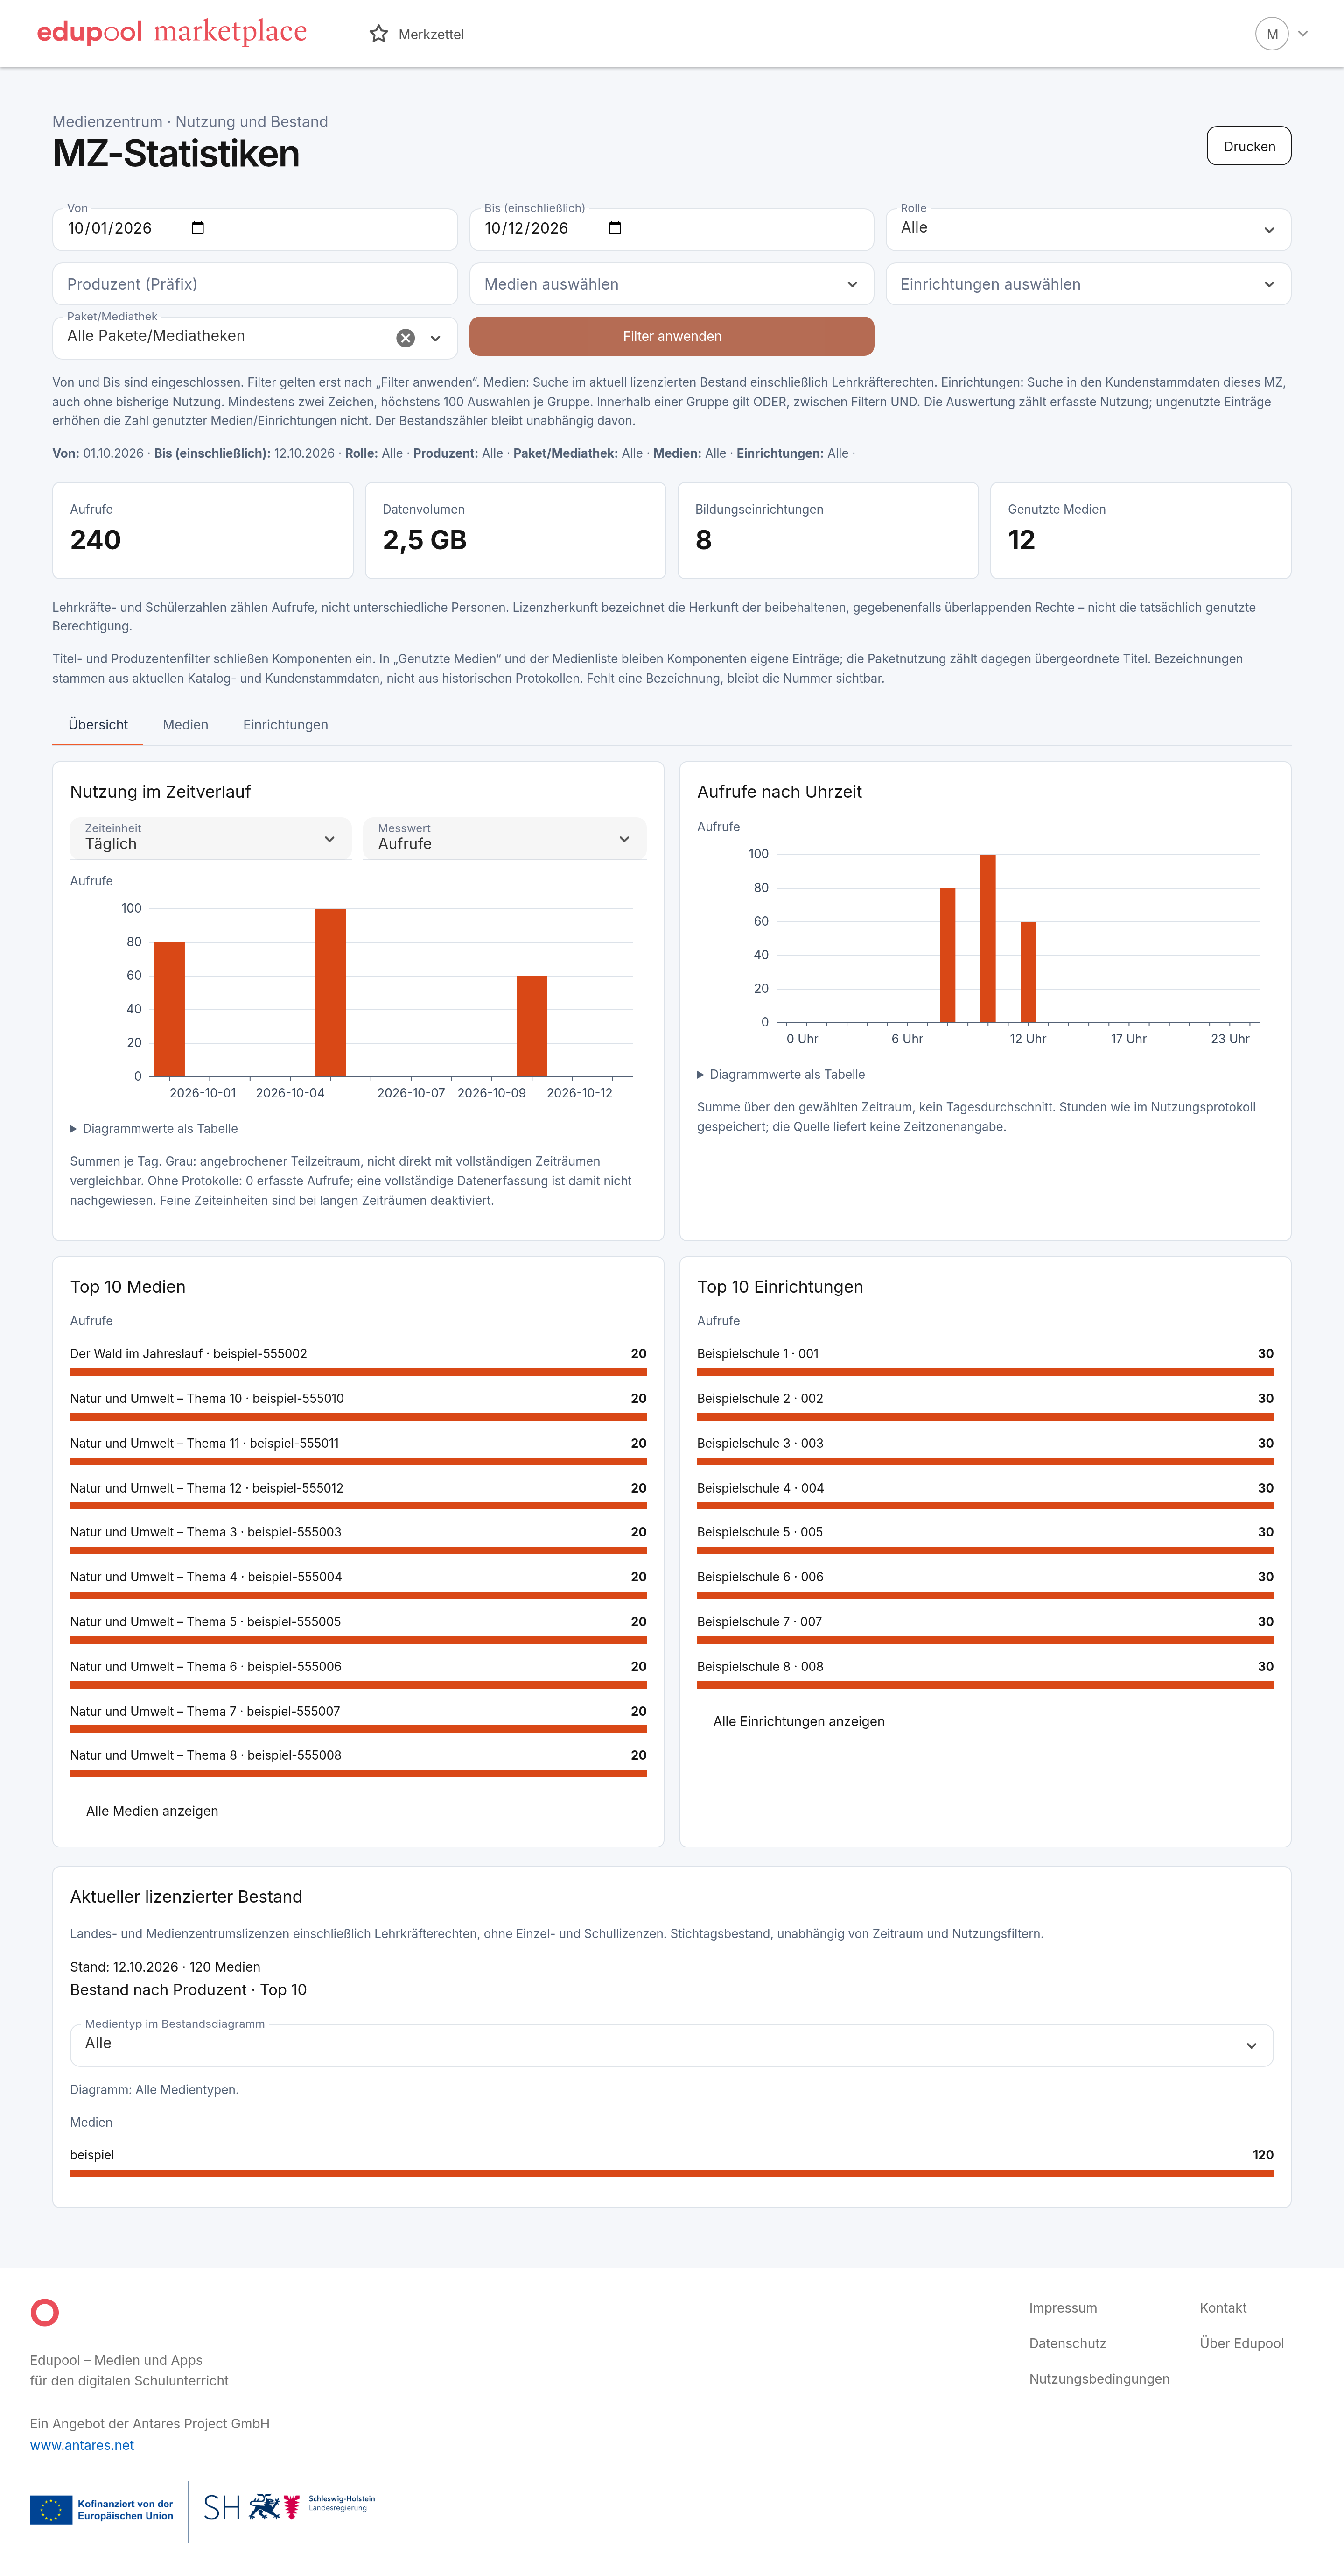Click Alle Medien anzeigen
This screenshot has width=1344, height=2576.
[152, 1811]
